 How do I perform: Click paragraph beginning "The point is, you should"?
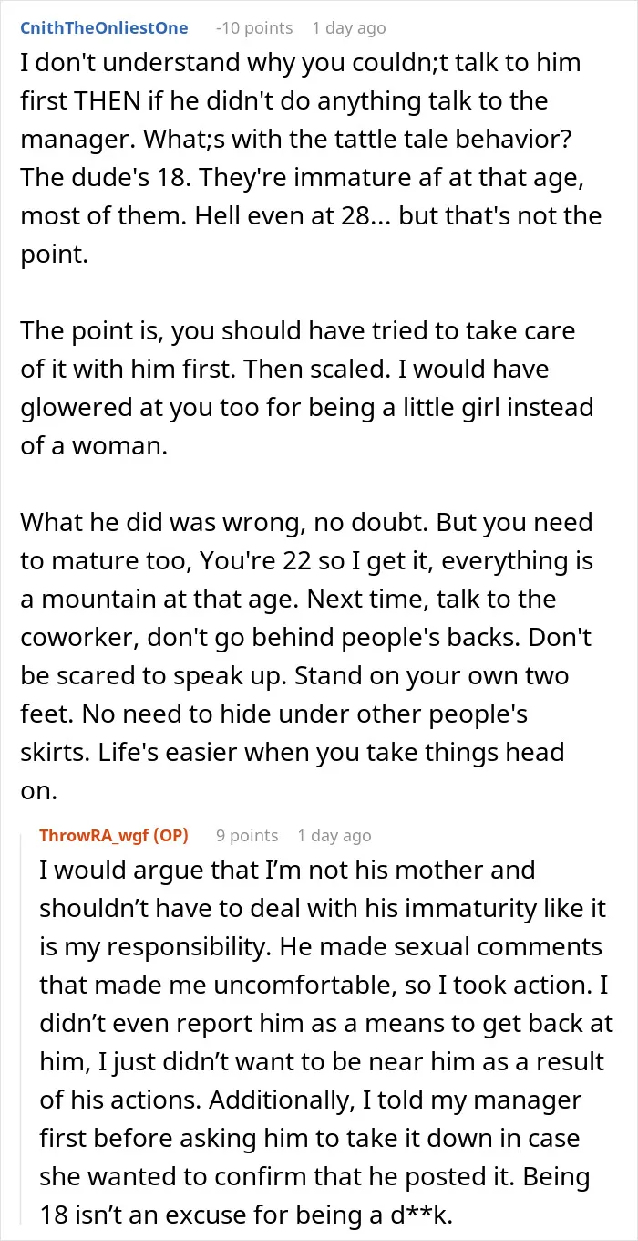coord(307,388)
